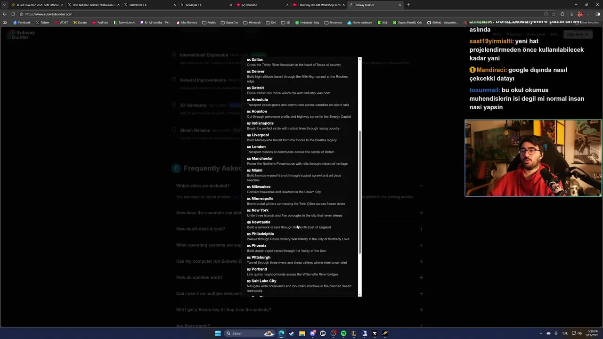Open the League of Legends taskbar icon
Screen dimensions: 603x339
pos(354,333)
